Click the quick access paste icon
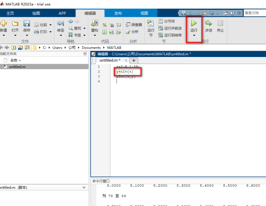This screenshot has width=266, height=206. click(204, 13)
